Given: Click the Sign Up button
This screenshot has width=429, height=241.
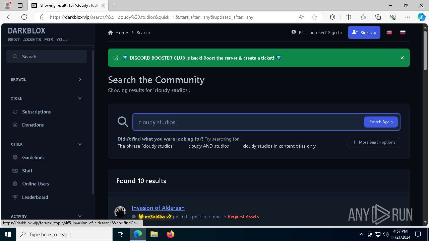Looking at the screenshot, I should (364, 32).
